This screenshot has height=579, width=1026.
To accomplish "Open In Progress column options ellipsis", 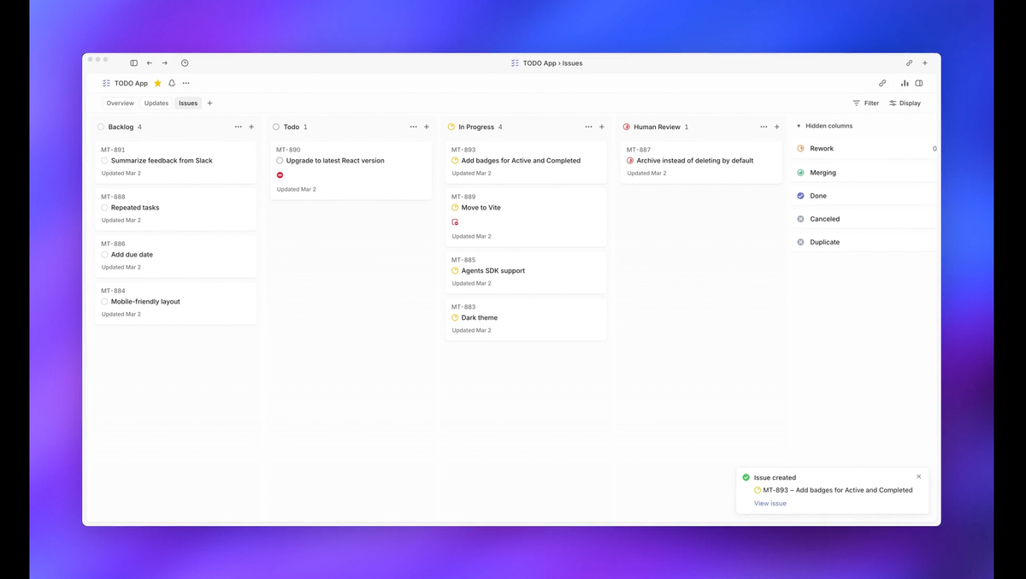I will coord(588,127).
